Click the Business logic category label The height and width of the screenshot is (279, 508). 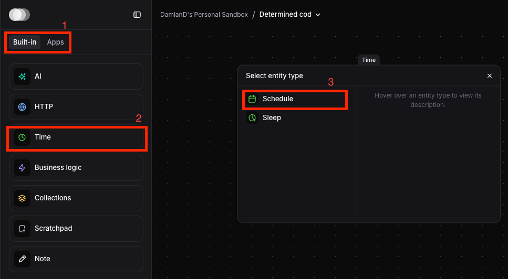coord(58,168)
